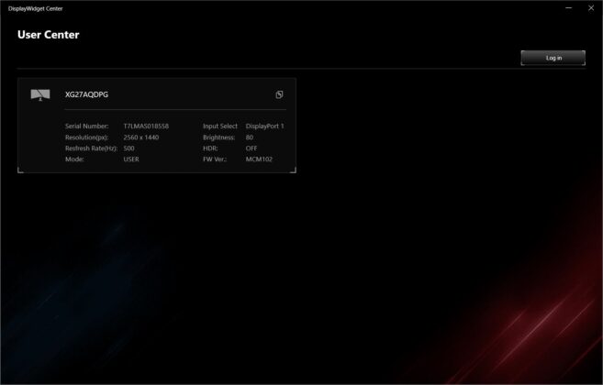Click the Resolution(px) label
603x385 pixels.
[x=87, y=137]
